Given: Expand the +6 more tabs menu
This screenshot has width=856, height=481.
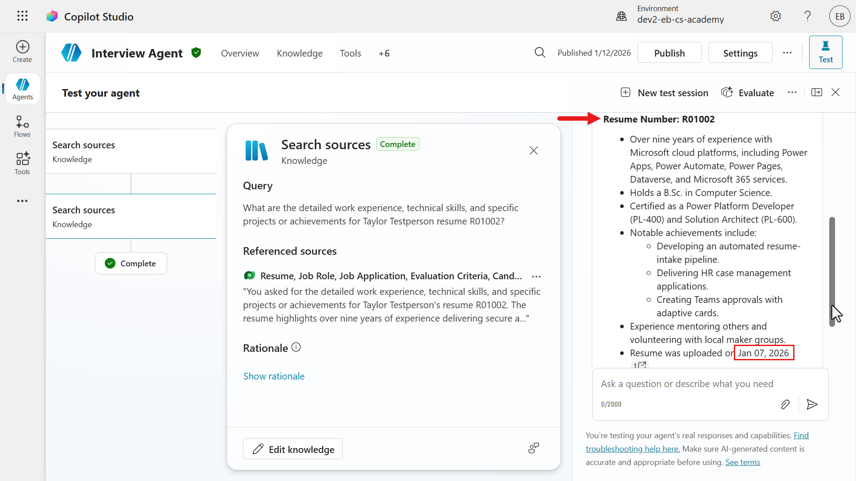Looking at the screenshot, I should click(x=384, y=53).
